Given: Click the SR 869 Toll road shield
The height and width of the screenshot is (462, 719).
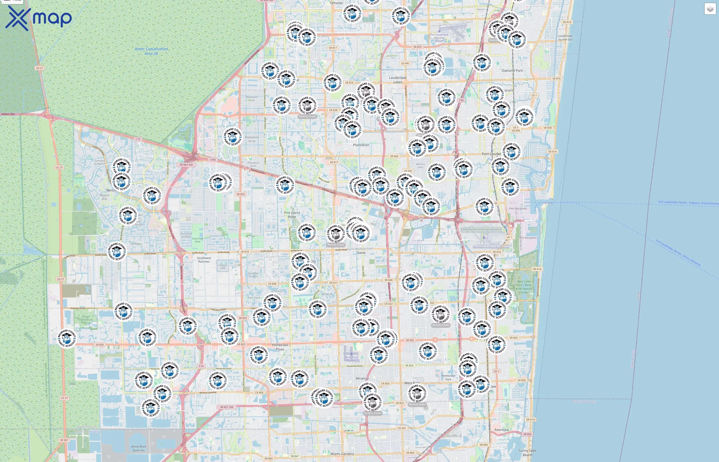Looking at the screenshot, I should pyautogui.click(x=186, y=165).
